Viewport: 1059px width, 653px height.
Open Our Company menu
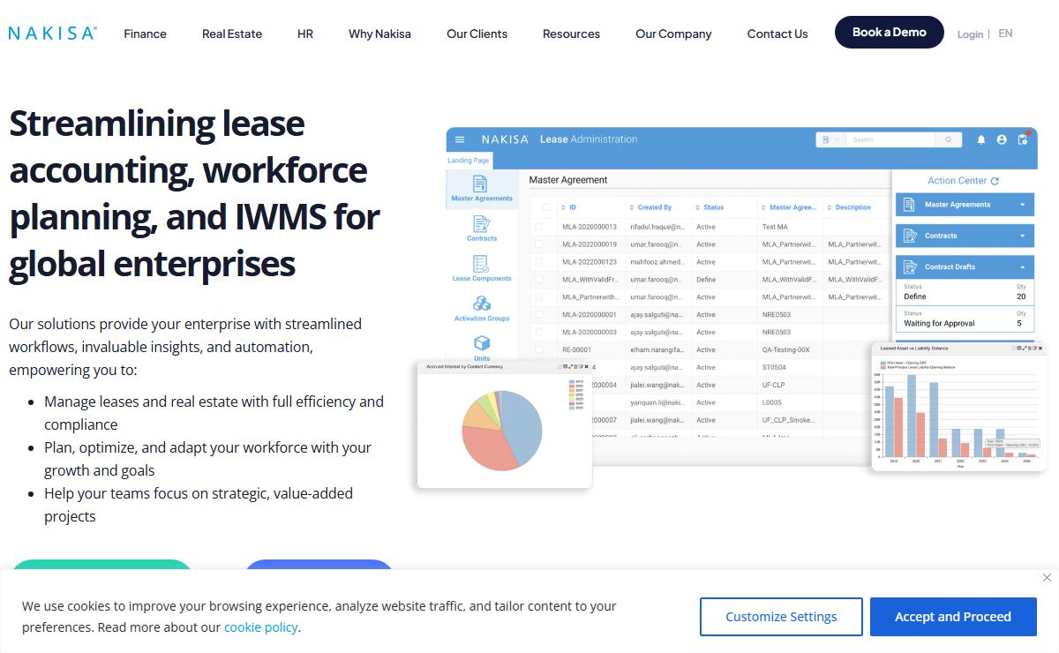(x=673, y=34)
